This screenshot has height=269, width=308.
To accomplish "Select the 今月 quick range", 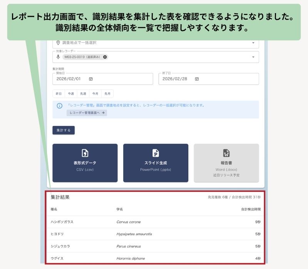I will click(95, 93).
